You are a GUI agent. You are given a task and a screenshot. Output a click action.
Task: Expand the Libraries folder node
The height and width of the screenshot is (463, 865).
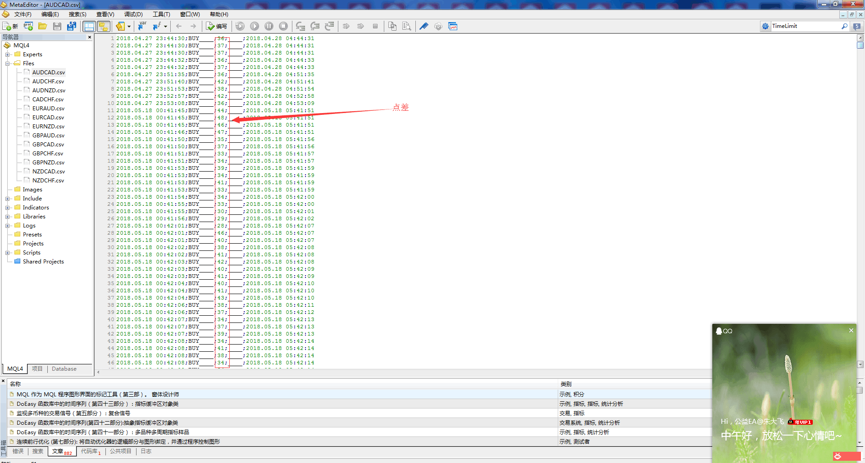(x=8, y=217)
